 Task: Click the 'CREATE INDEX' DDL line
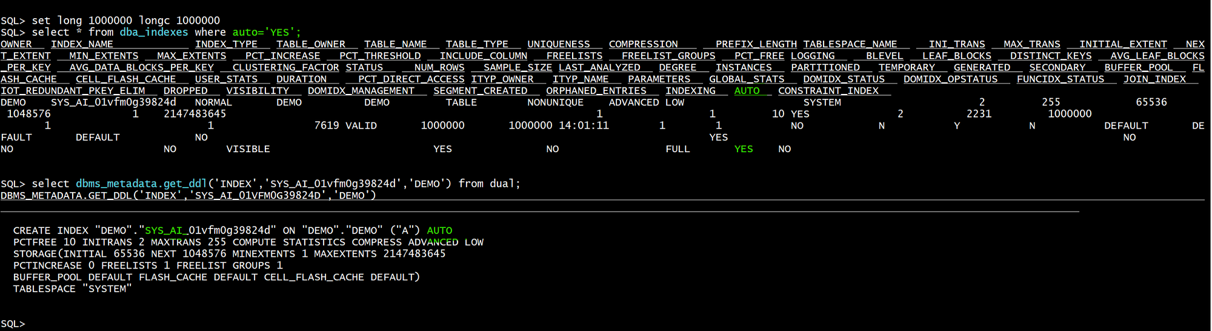233,230
